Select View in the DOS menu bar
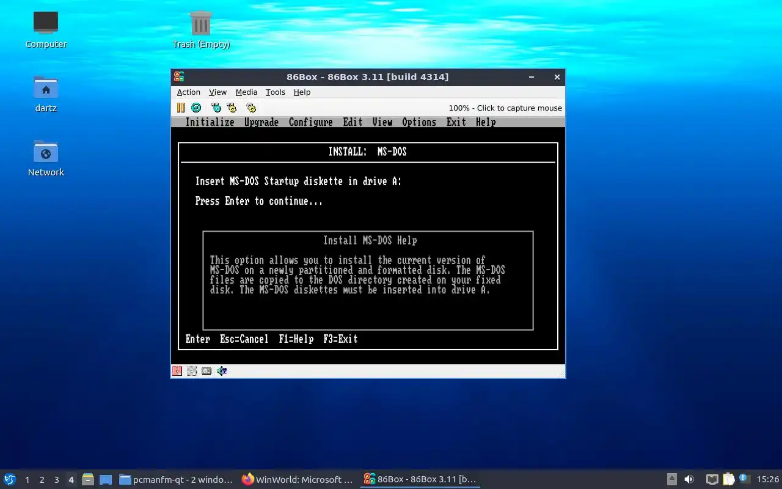Image resolution: width=782 pixels, height=489 pixels. coord(382,122)
